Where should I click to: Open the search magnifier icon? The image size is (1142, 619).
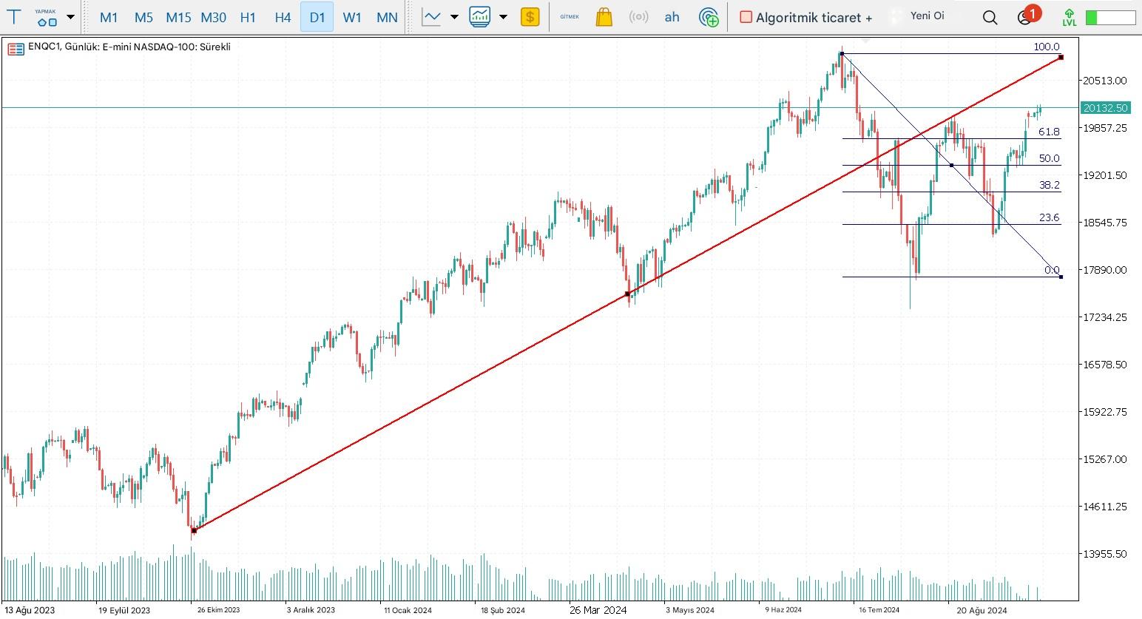point(990,17)
